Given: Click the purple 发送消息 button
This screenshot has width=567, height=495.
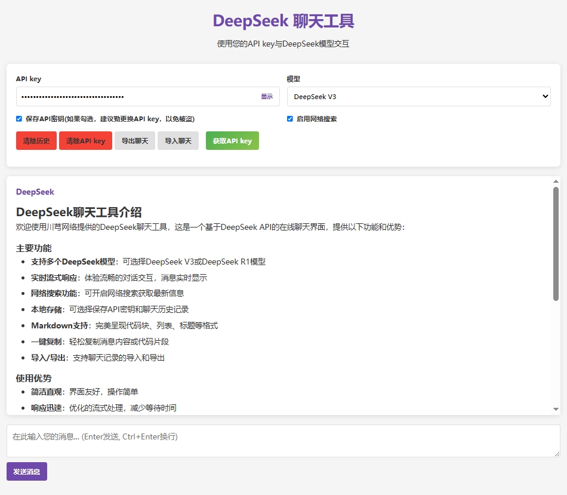Looking at the screenshot, I should 27,472.
